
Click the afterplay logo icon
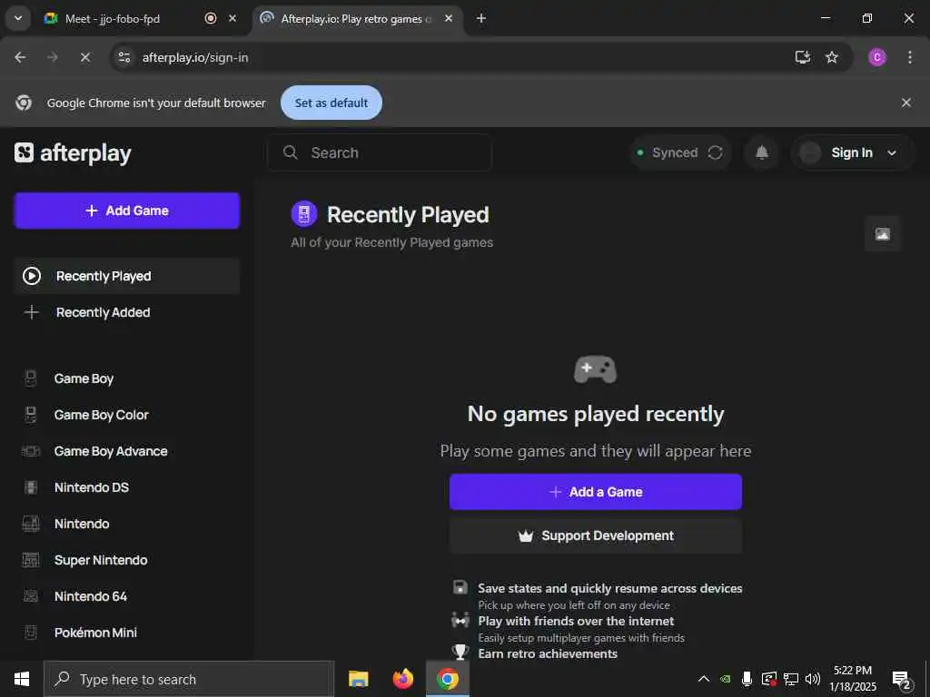(25, 152)
